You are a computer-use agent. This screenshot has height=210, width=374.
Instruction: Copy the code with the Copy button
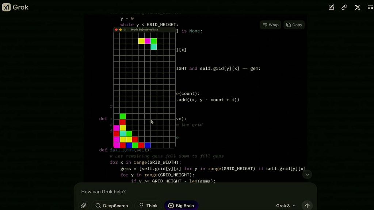pyautogui.click(x=294, y=25)
